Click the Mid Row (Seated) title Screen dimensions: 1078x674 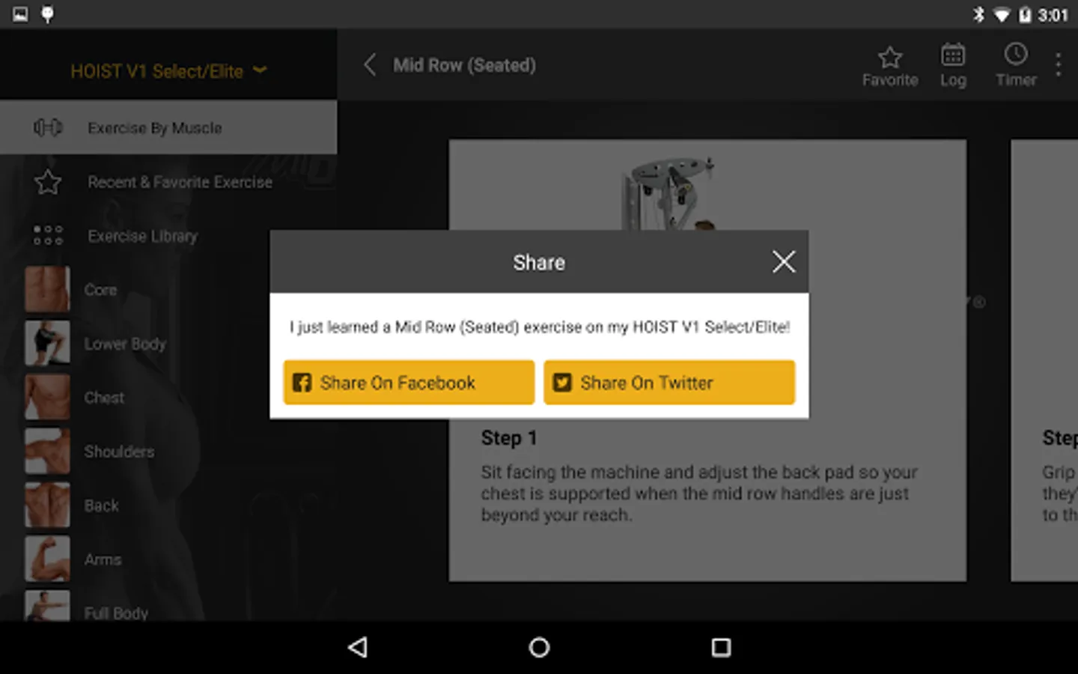(x=464, y=65)
